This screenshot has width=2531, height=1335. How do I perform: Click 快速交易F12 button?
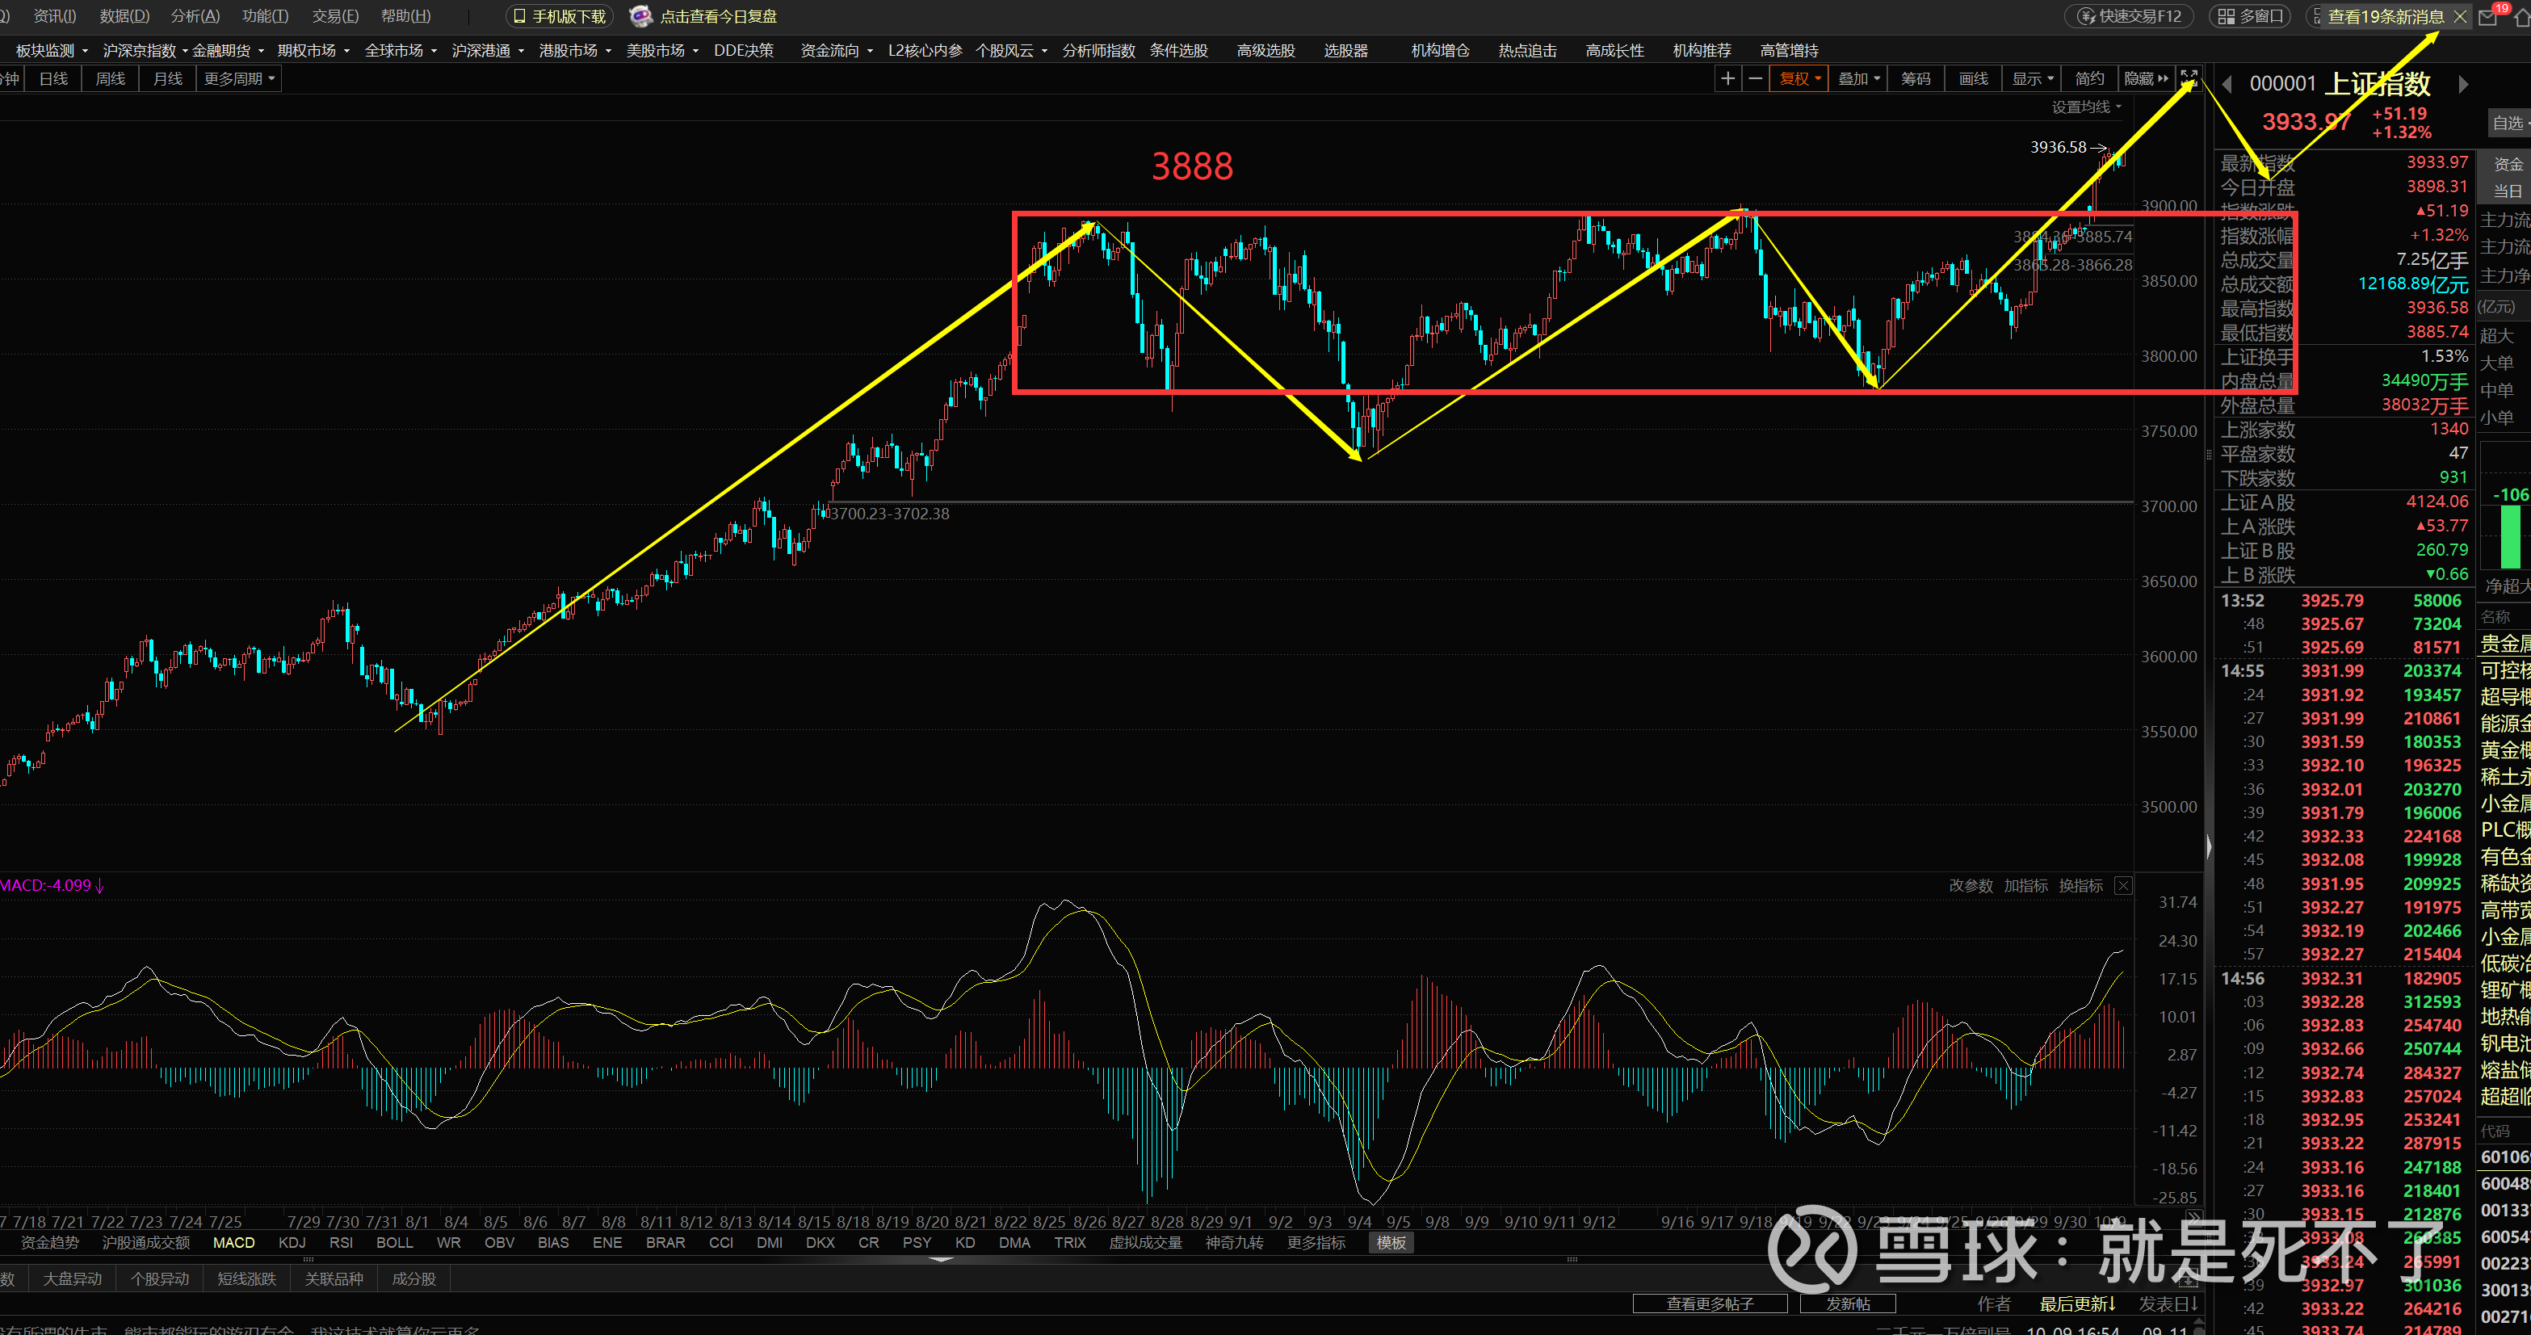(x=2129, y=17)
